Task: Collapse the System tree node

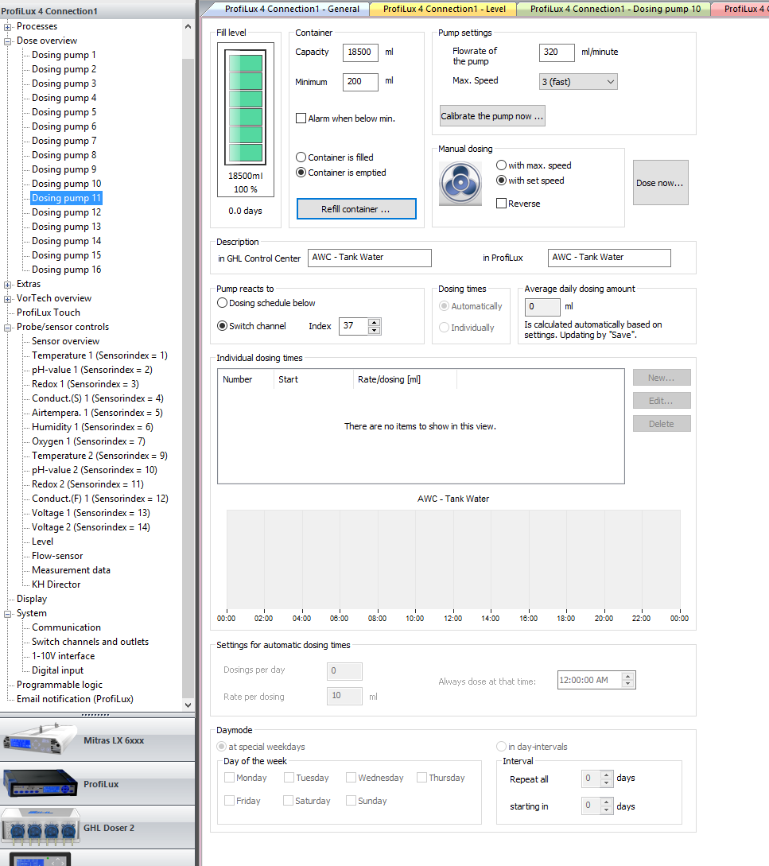Action: 8,614
